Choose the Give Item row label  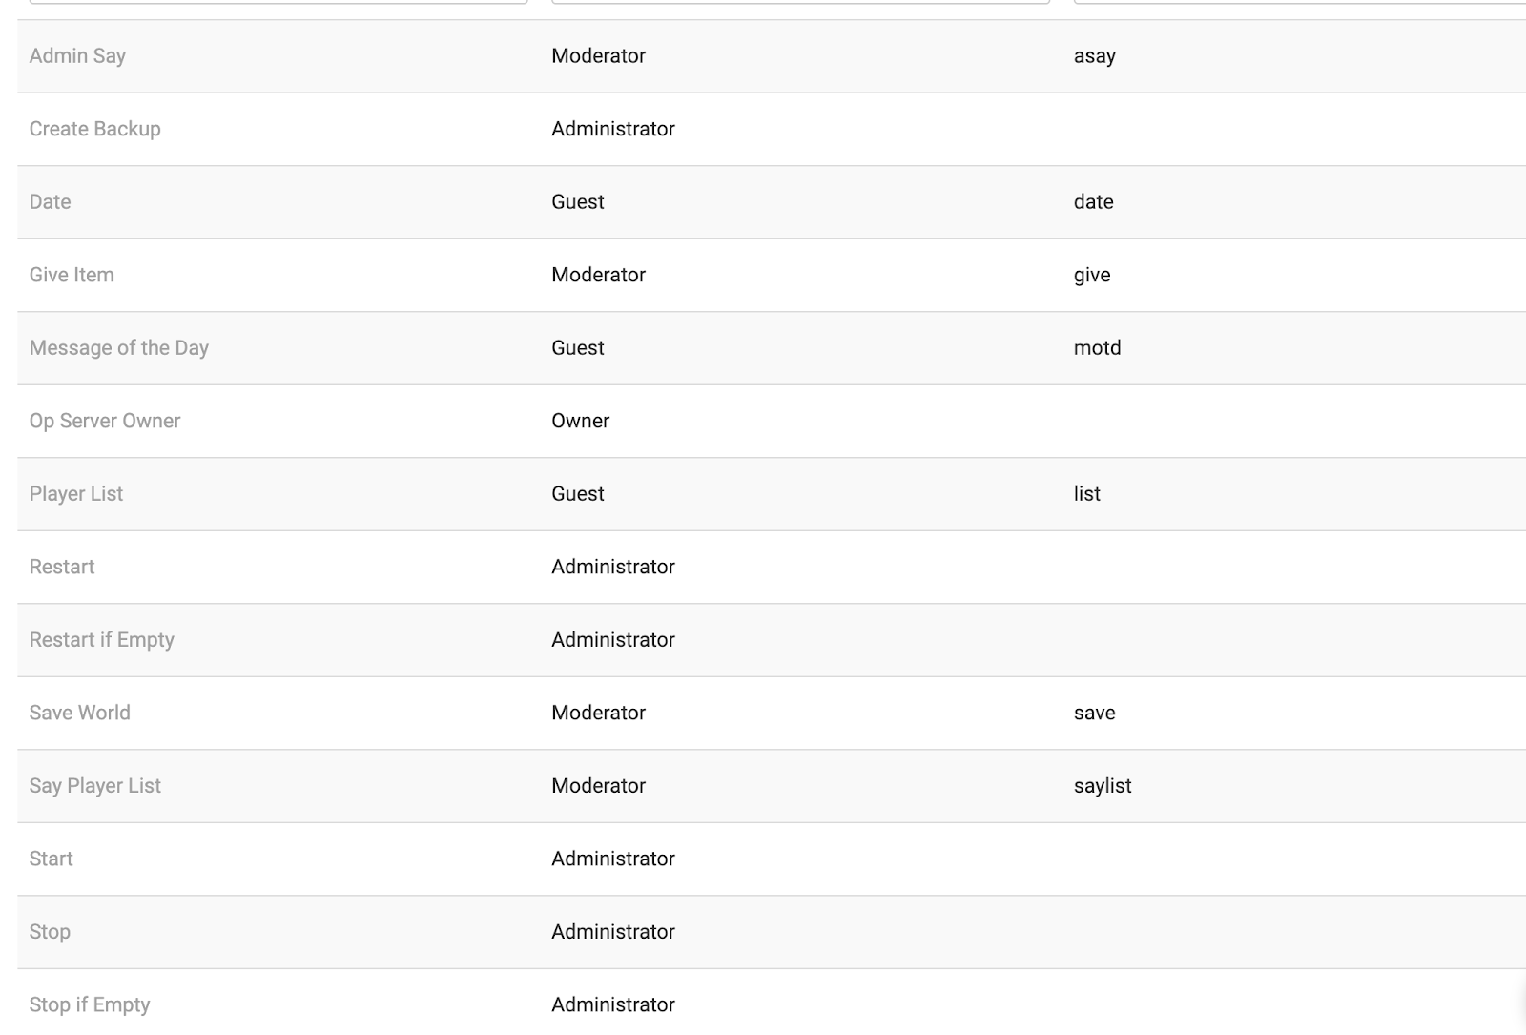click(x=72, y=275)
